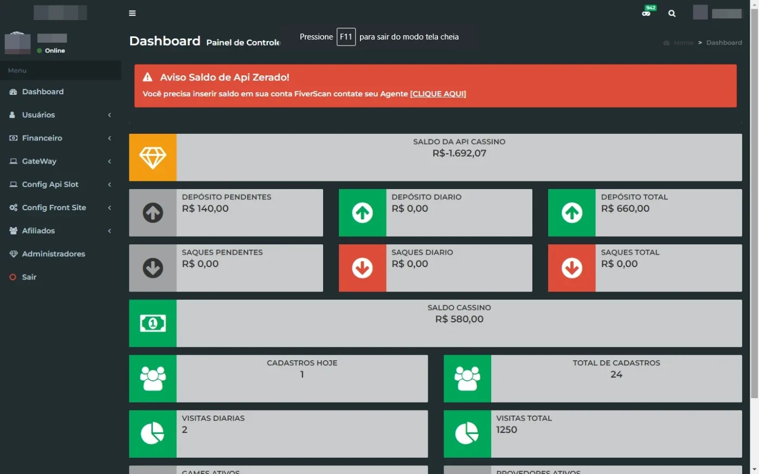Screen dimensions: 759x474
Task: Click the username at the top right
Action: click(x=726, y=14)
